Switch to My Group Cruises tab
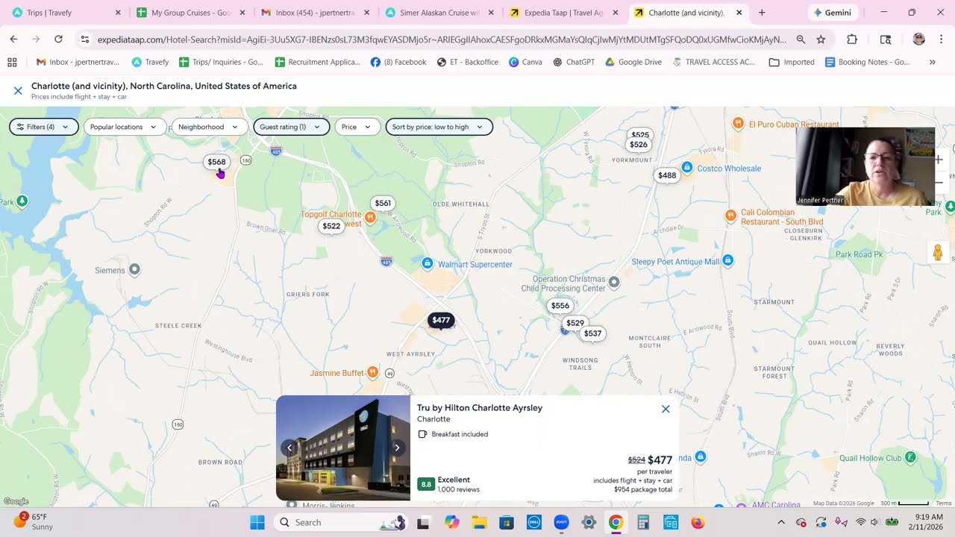The width and height of the screenshot is (955, 537). coord(190,13)
